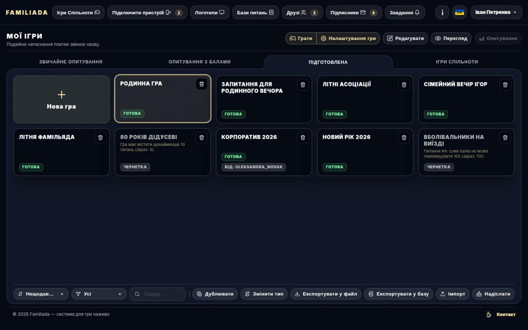The height and width of the screenshot is (330, 528).
Task: Click the Перегляд preview button
Action: tap(451, 38)
